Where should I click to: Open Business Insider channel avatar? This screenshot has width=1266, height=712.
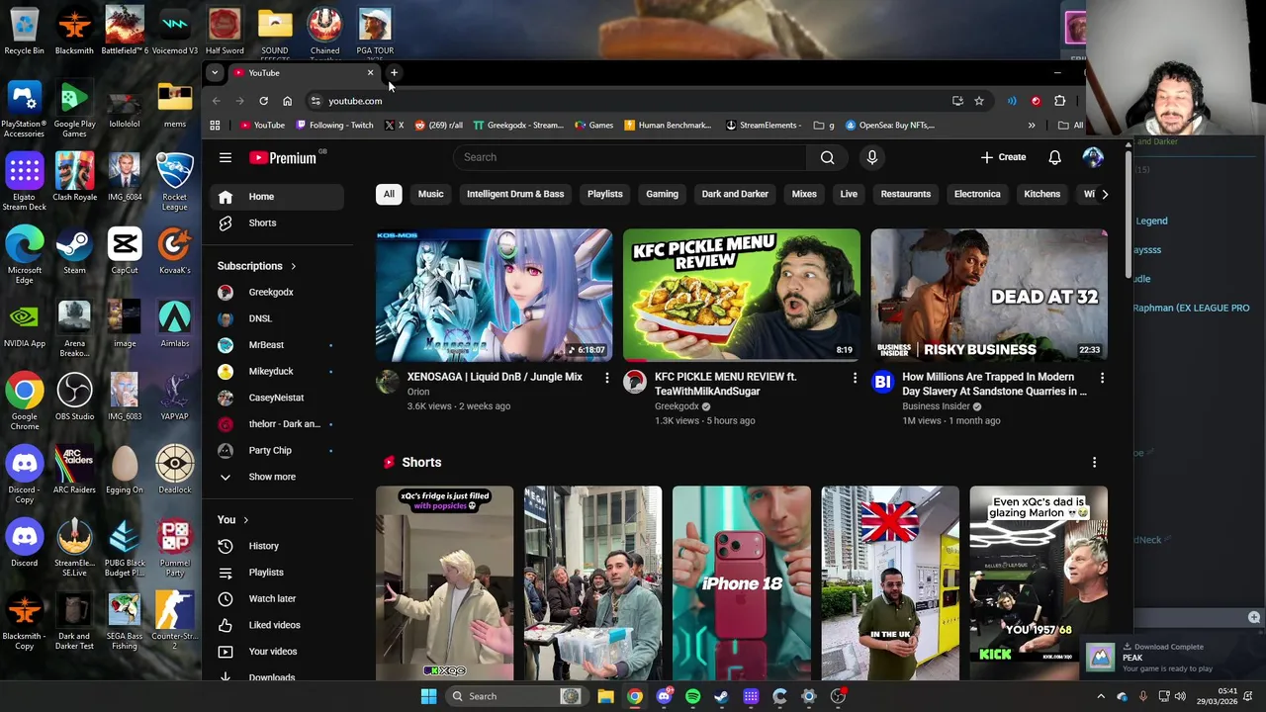(882, 382)
